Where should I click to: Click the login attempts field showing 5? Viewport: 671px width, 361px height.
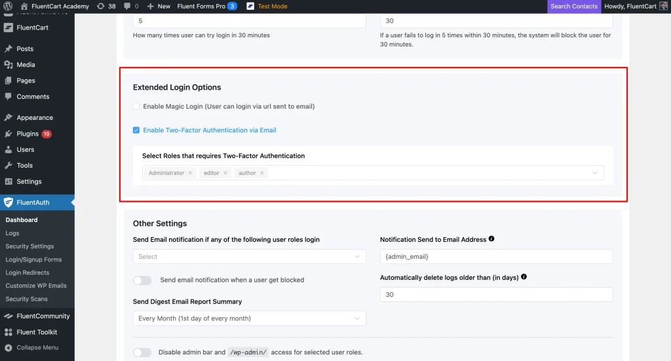(x=249, y=20)
